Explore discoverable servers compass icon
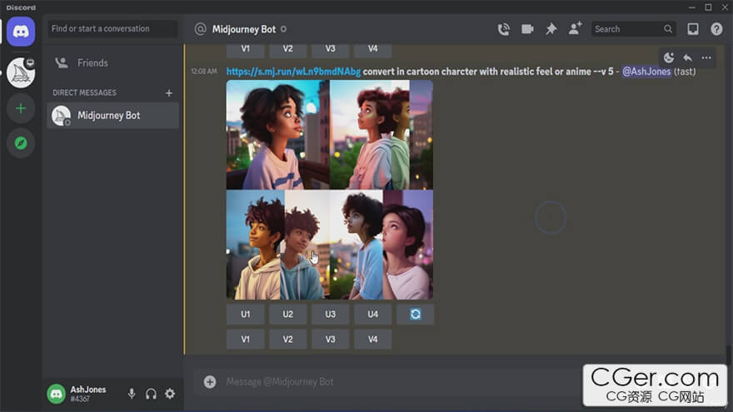The width and height of the screenshot is (733, 412). pos(21,143)
